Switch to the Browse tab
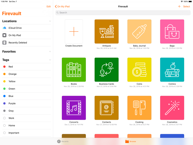Image resolution: width=193 pixels, height=145 pixels. [x=131, y=141]
